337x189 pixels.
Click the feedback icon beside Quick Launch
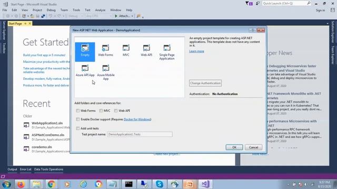pyautogui.click(x=257, y=4)
